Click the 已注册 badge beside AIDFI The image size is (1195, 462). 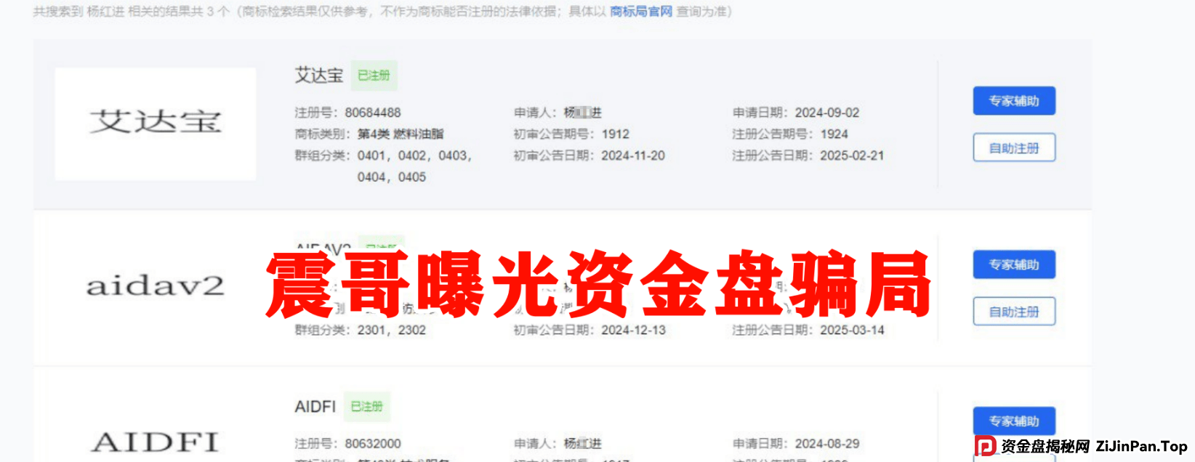(x=366, y=407)
